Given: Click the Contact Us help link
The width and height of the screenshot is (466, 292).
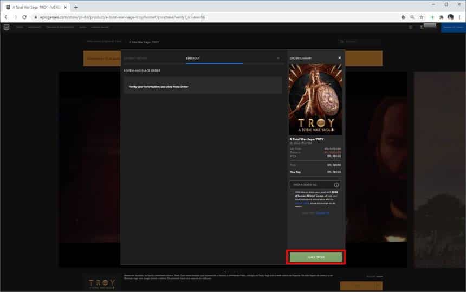Looking at the screenshot, I should click(323, 213).
